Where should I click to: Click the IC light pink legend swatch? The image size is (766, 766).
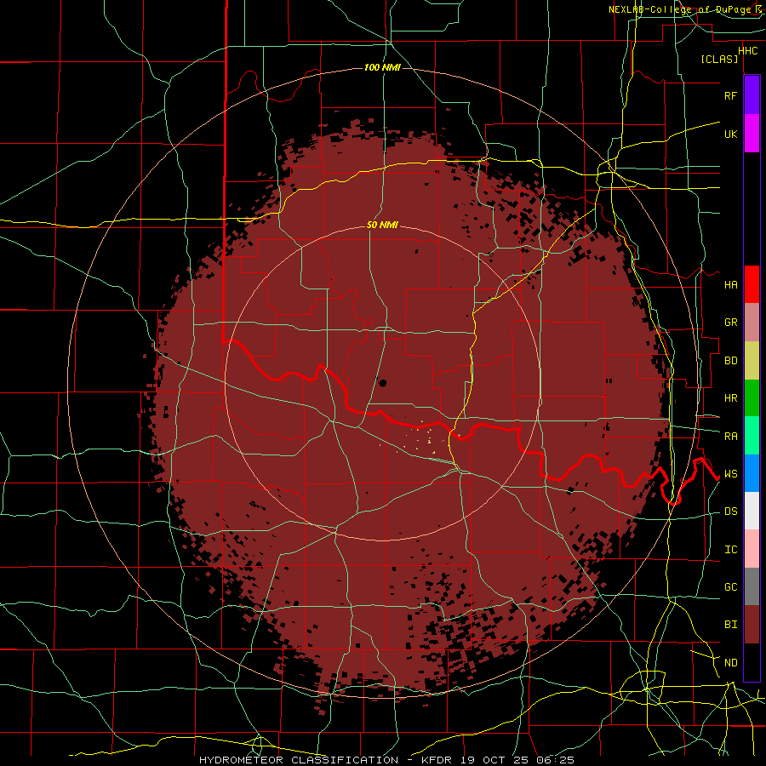(752, 549)
